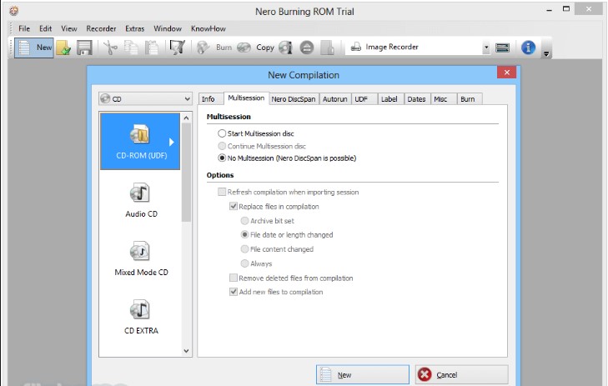
Task: Open the View menu
Action: tap(69, 28)
